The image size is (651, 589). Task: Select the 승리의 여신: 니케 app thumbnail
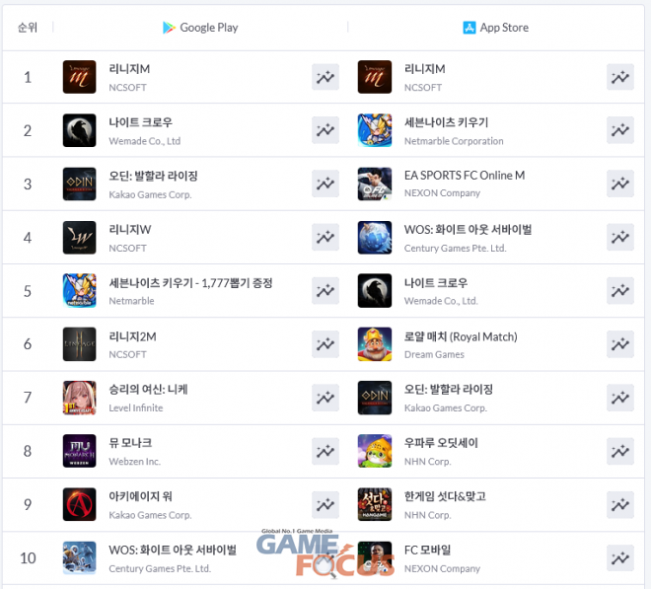pos(79,398)
